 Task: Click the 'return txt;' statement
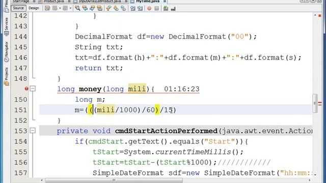[99, 68]
